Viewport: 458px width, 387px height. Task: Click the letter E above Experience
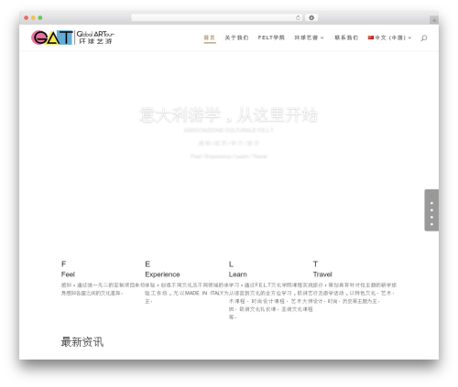(x=147, y=263)
